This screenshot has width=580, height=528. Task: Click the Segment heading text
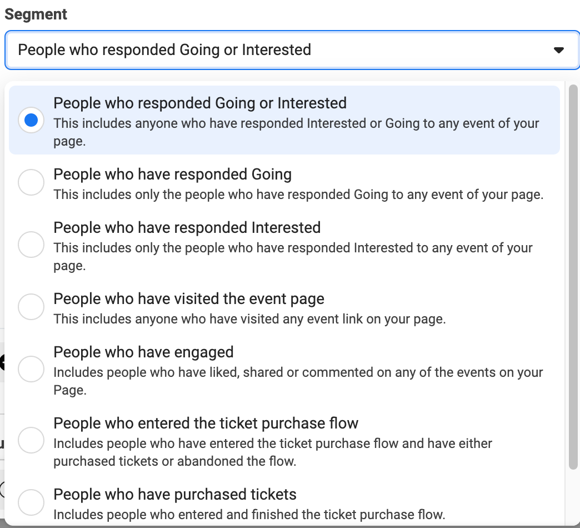click(36, 14)
